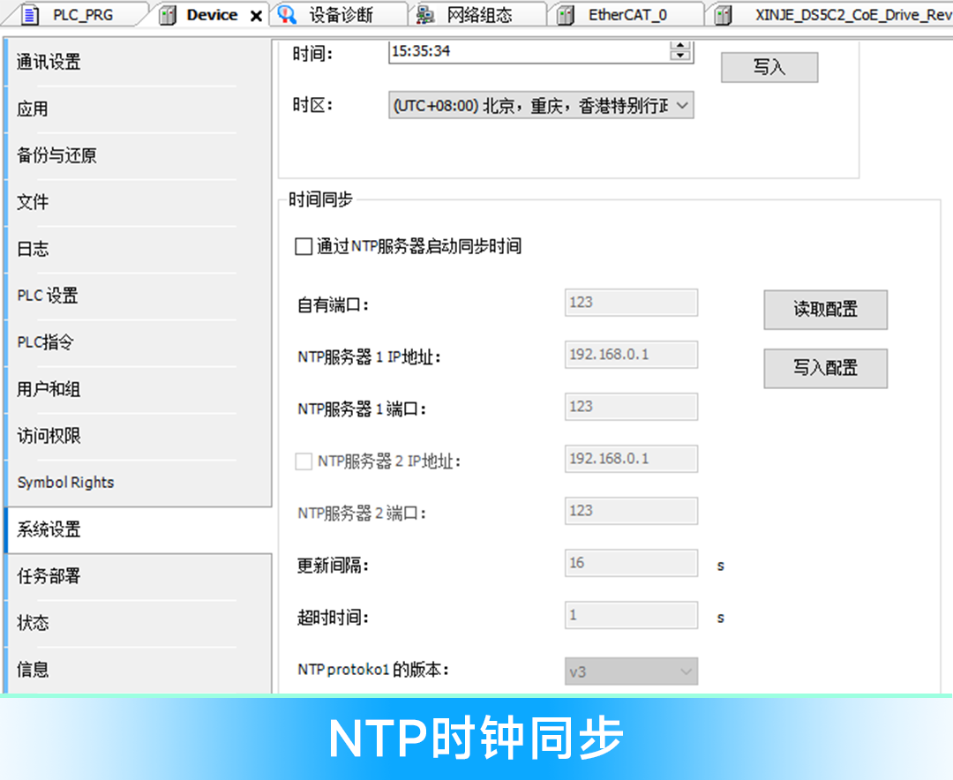Screen dimensions: 953x780
Task: Close the Device tab
Action: (x=256, y=16)
